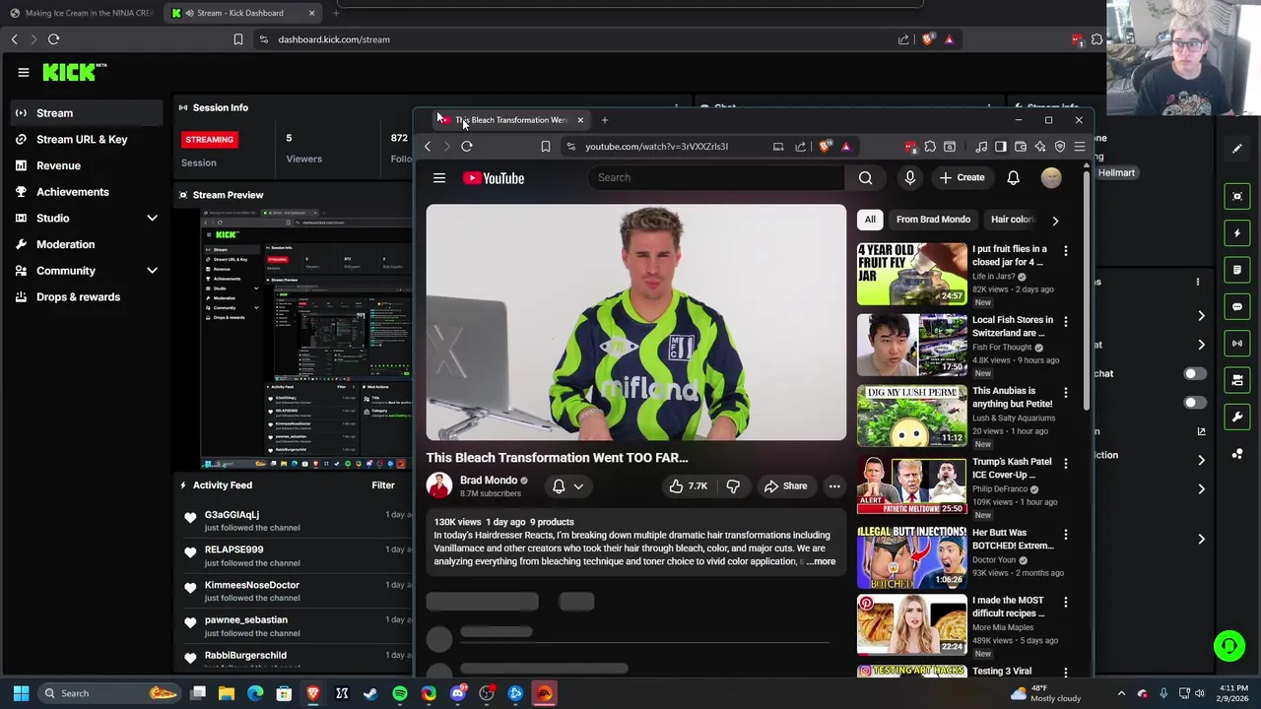Click the YouTube search magnifier button
Viewport: 1261px width, 709px height.
865,178
